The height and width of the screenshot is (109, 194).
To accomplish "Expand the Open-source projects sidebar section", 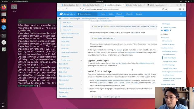I will [82, 88].
